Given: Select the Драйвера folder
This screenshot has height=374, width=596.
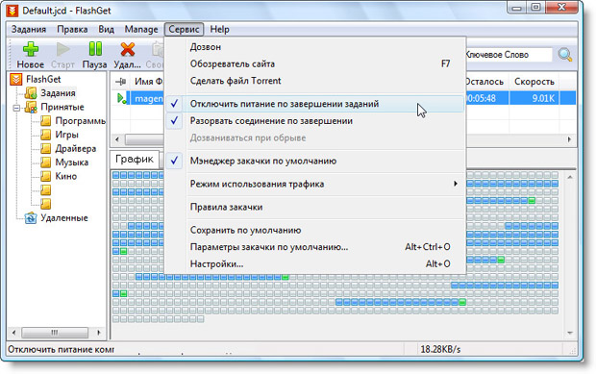Looking at the screenshot, I should coord(76,149).
